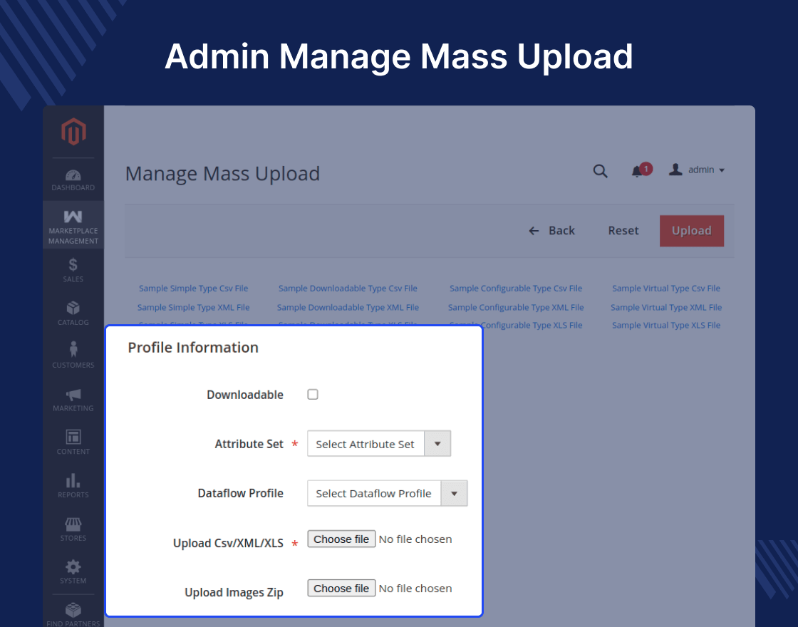Viewport: 798px width, 627px height.
Task: Click the Reset button
Action: tap(623, 231)
